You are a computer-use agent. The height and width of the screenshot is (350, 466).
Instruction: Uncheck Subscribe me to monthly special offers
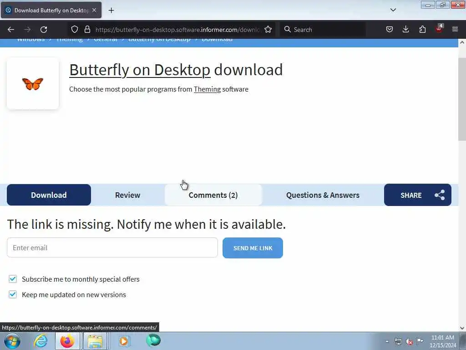coord(12,279)
